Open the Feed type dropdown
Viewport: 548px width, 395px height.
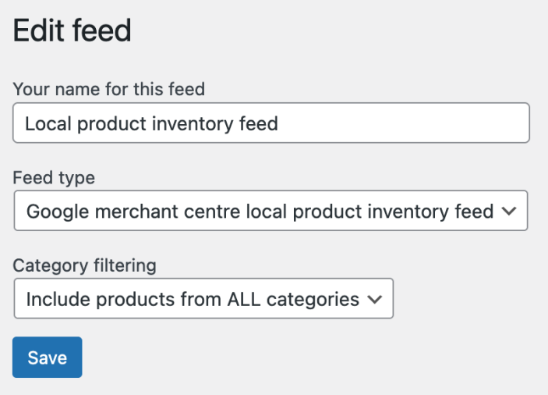pyautogui.click(x=270, y=211)
